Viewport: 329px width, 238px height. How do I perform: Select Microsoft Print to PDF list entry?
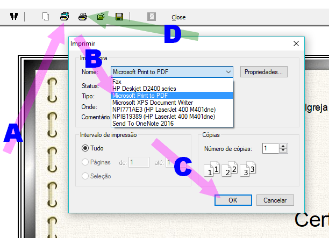(x=172, y=96)
